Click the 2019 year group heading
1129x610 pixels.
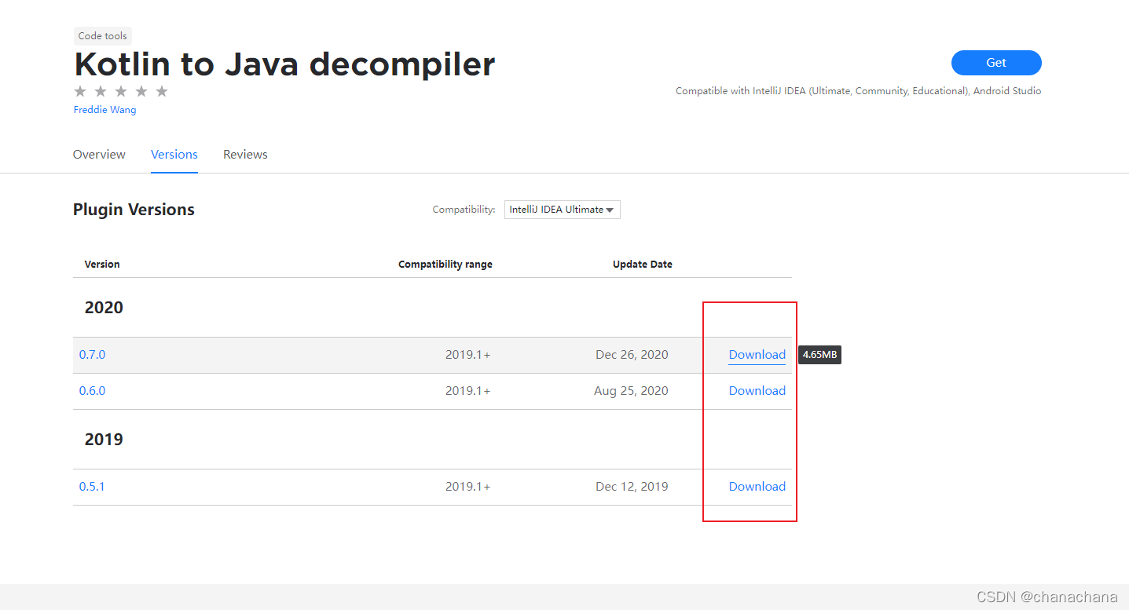104,440
